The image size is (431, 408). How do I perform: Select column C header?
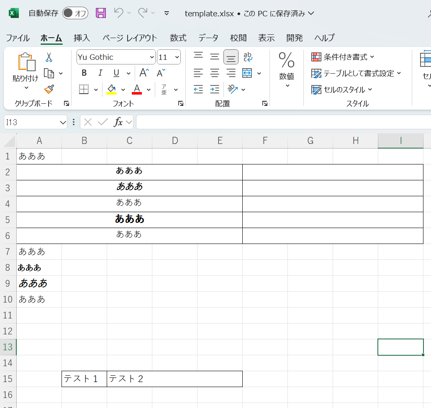click(129, 141)
